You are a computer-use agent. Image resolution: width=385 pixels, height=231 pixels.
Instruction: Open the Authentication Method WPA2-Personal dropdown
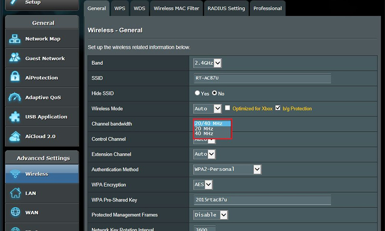(x=227, y=169)
